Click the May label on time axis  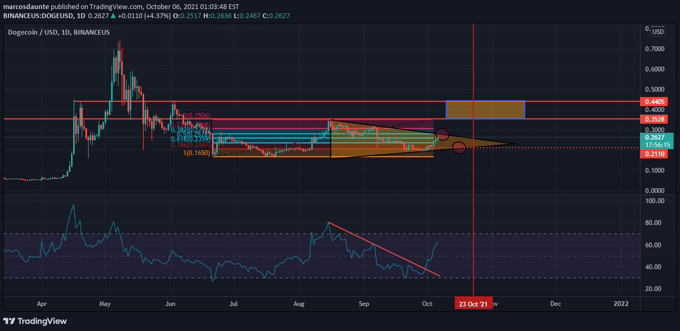(105, 303)
